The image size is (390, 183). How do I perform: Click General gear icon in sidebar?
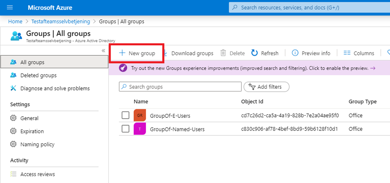(13, 118)
